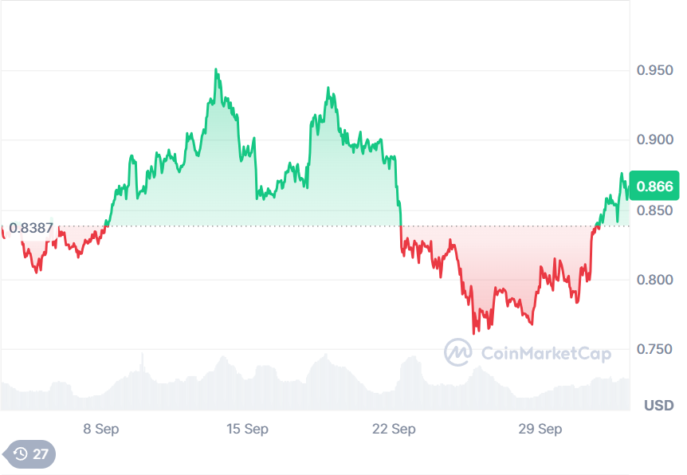The image size is (687, 475).
Task: Click the 0.750 price axis label
Action: click(x=655, y=350)
